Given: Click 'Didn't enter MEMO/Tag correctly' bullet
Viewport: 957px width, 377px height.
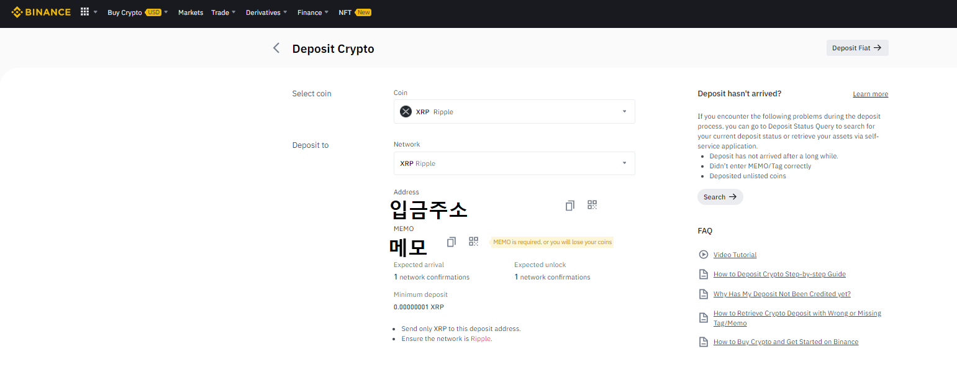Looking at the screenshot, I should tap(760, 166).
